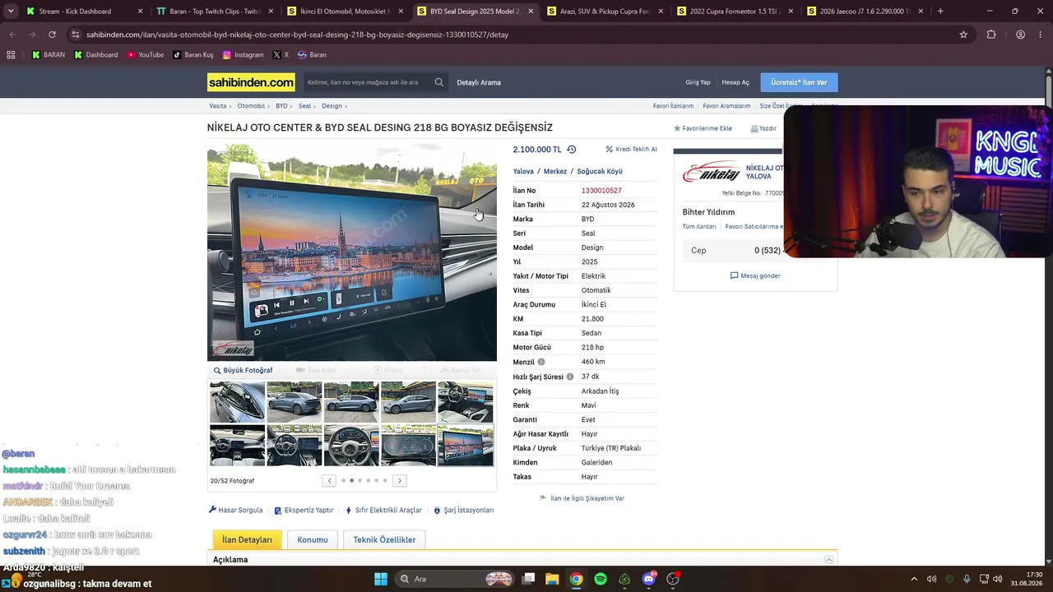This screenshot has width=1053, height=592.
Task: Open Windows Start menu
Action: point(381,579)
